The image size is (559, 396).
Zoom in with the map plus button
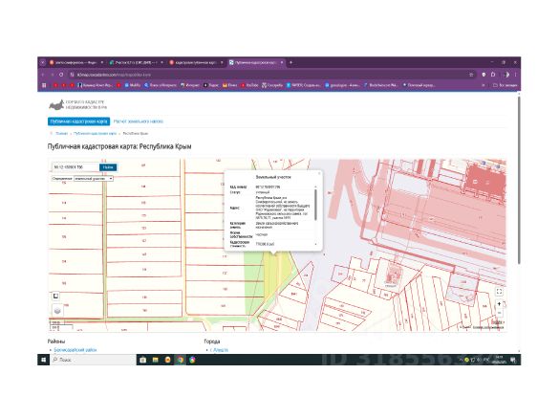pyautogui.click(x=499, y=304)
